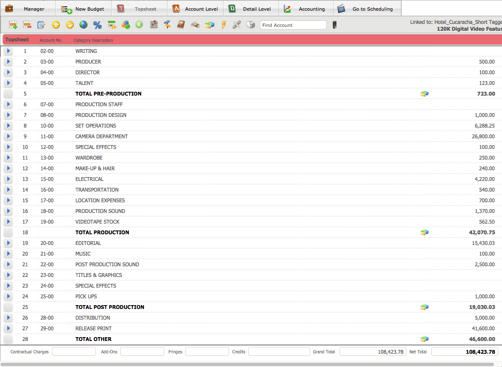This screenshot has height=367, width=502.
Task: Expand the PRODUCER account row
Action: click(x=9, y=61)
